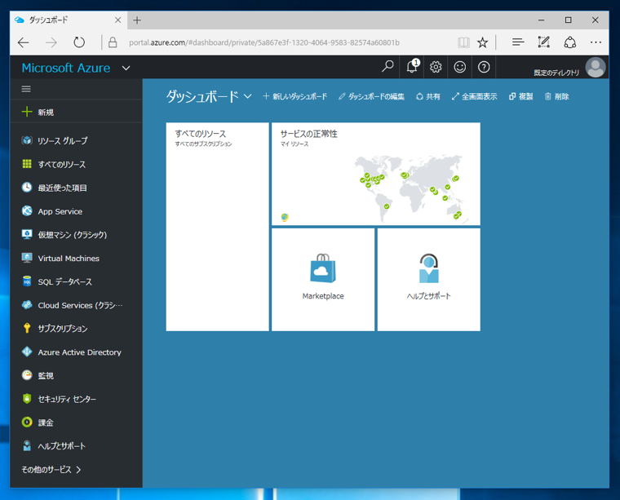Image resolution: width=620 pixels, height=500 pixels.
Task: Open Make a Web Note icon
Action: pyautogui.click(x=543, y=42)
